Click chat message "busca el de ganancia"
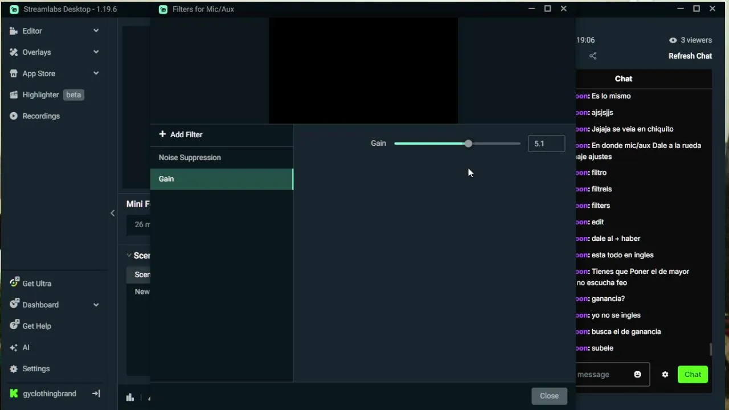The height and width of the screenshot is (410, 729). point(626,331)
